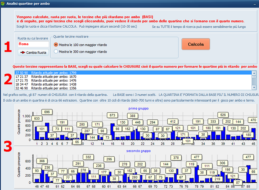Click the 526 label in primo gruppo chart
The height and width of the screenshot is (190, 259).
(223, 115)
